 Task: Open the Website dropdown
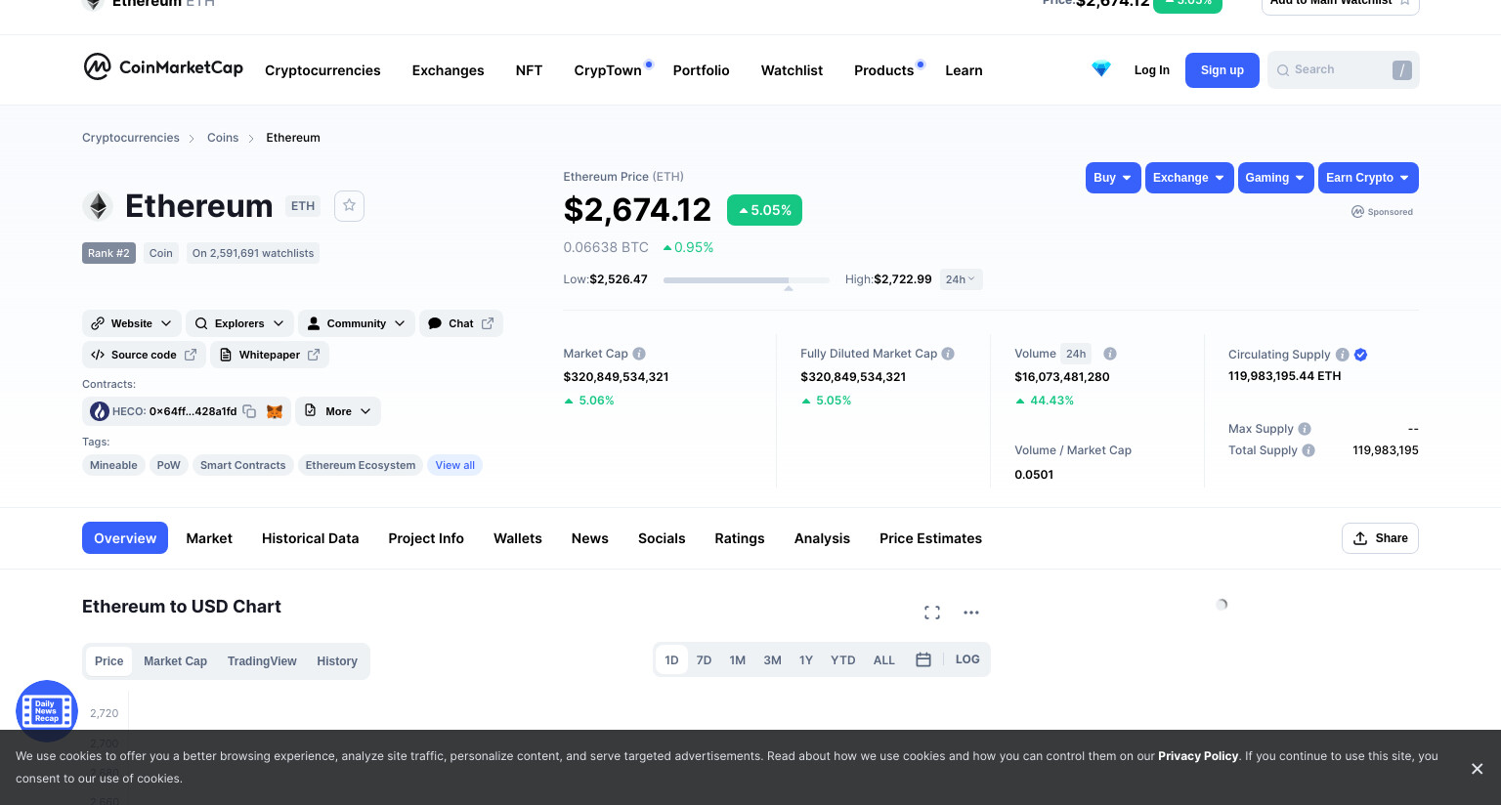pyautogui.click(x=132, y=323)
